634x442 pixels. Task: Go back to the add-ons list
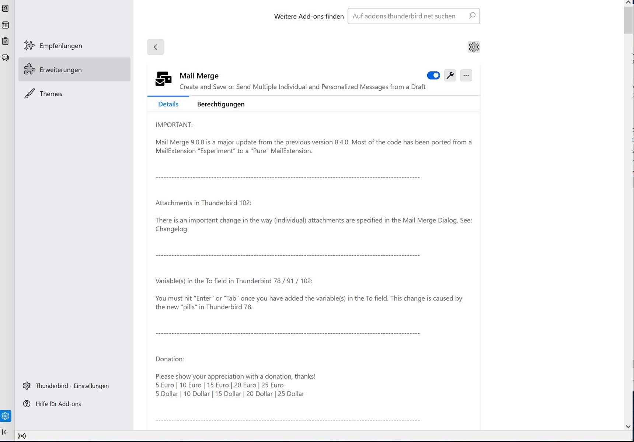(x=156, y=47)
